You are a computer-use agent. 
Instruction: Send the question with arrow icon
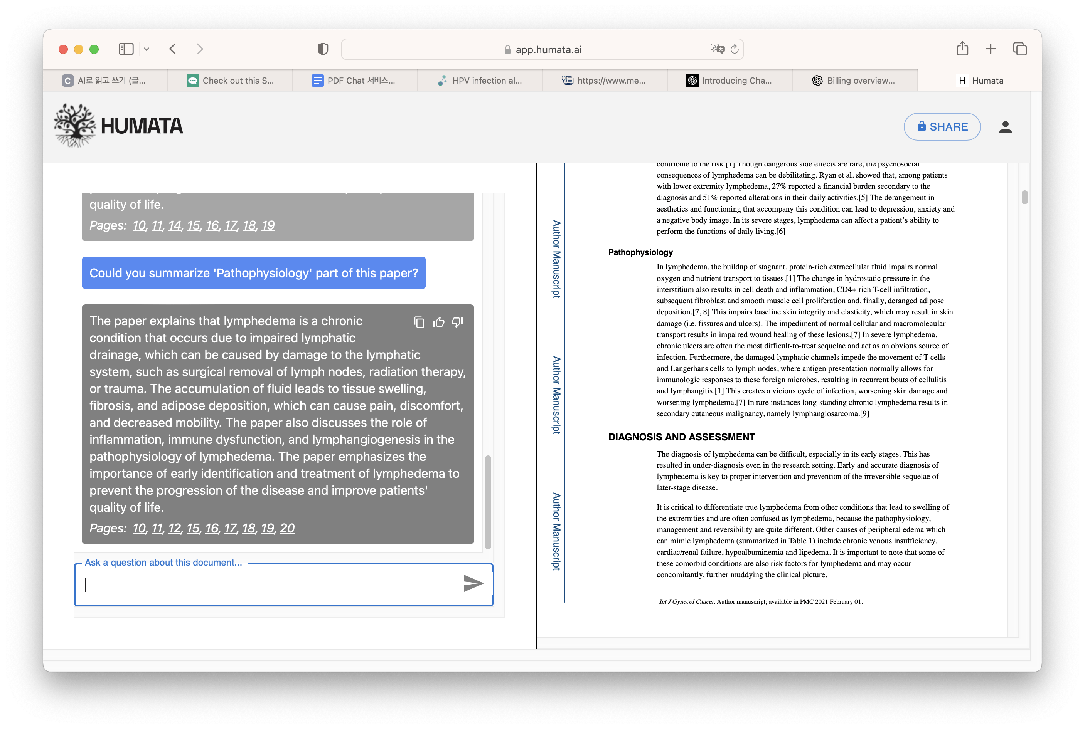473,583
